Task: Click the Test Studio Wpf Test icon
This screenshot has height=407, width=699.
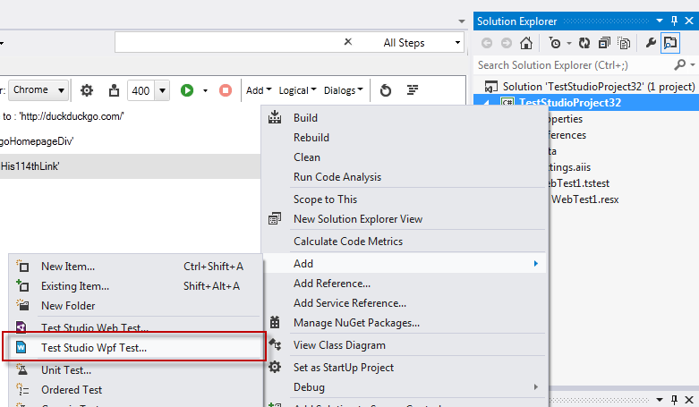Action: (21, 347)
